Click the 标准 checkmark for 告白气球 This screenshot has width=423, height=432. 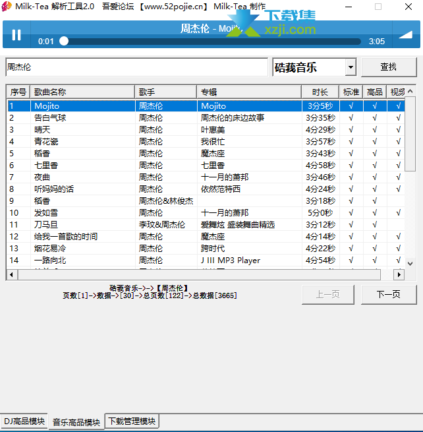pyautogui.click(x=351, y=118)
